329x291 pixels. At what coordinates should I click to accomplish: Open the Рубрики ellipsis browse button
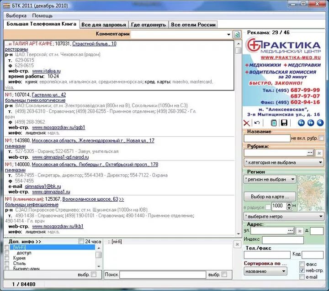310,153
